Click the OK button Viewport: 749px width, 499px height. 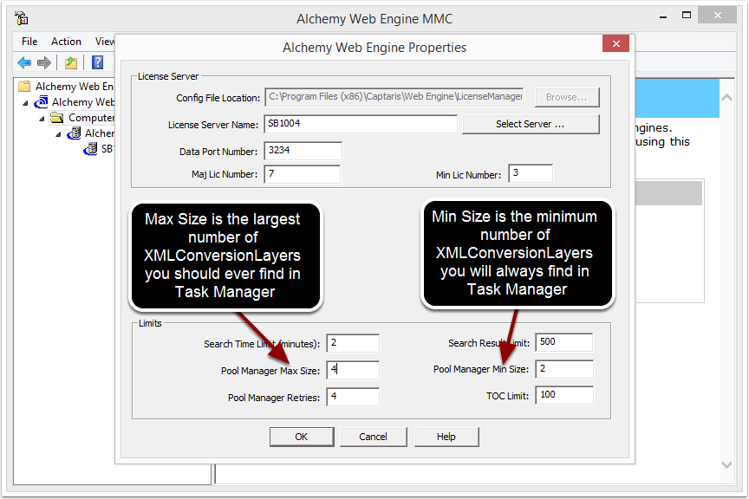pos(302,437)
